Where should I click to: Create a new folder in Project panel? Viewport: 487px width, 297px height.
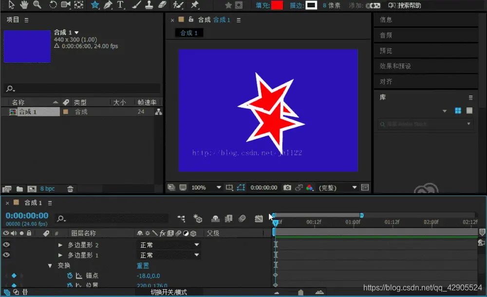click(x=19, y=189)
